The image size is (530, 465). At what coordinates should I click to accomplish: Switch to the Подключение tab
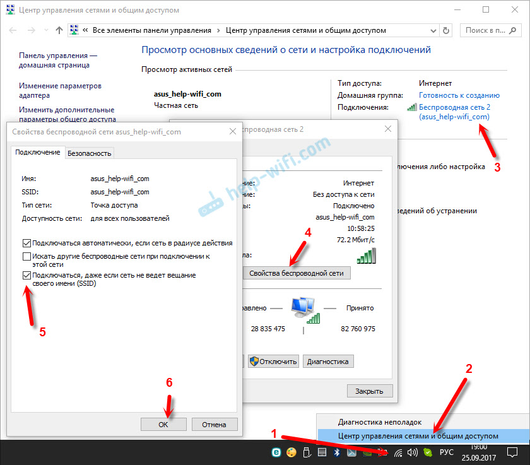click(37, 153)
